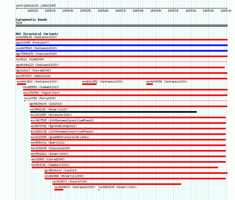This screenshot has height=200, width=235.
Task: Click the dgv112n17 (Conrad2006) label
Action: (33, 70)
